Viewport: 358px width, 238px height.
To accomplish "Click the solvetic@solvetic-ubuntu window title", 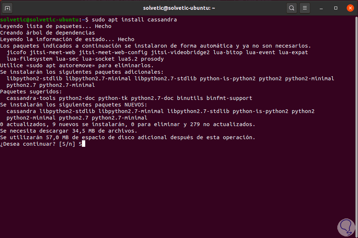I will 179,8.
